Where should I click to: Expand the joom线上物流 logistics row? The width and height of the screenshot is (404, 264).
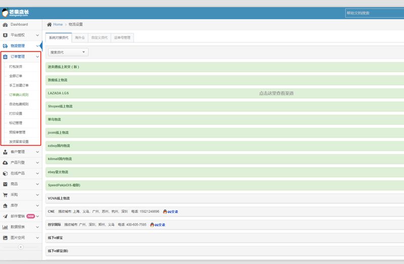click(225, 133)
